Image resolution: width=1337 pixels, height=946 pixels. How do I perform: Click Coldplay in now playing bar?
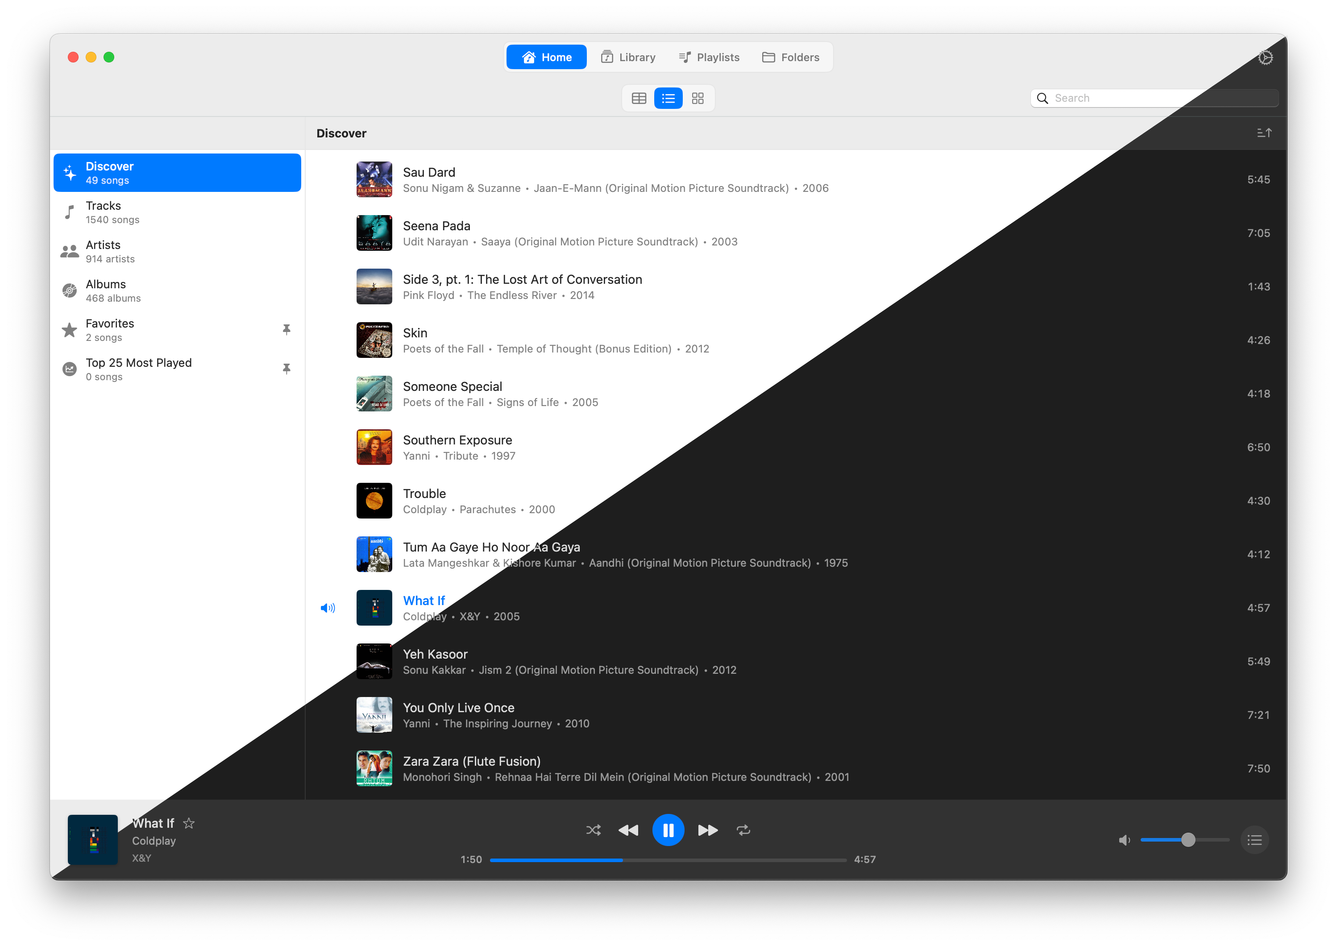click(154, 841)
